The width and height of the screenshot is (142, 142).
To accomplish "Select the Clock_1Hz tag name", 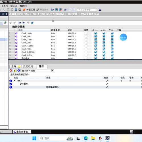I will 26,49.
